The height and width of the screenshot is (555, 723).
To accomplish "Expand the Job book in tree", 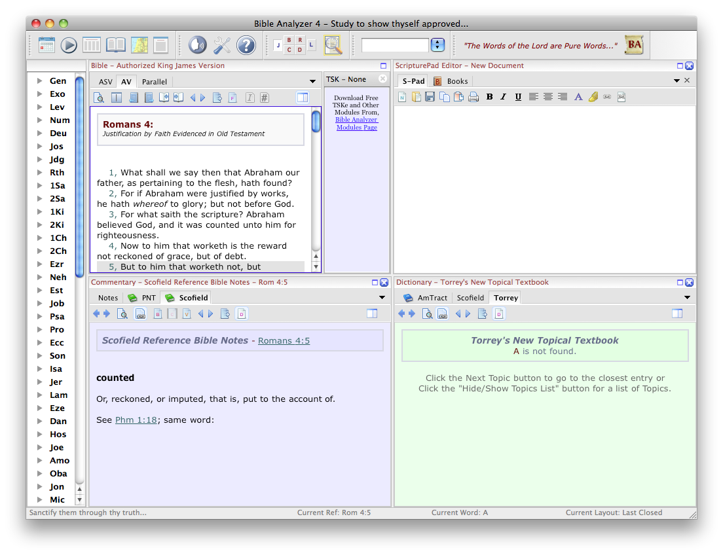I will (x=40, y=303).
